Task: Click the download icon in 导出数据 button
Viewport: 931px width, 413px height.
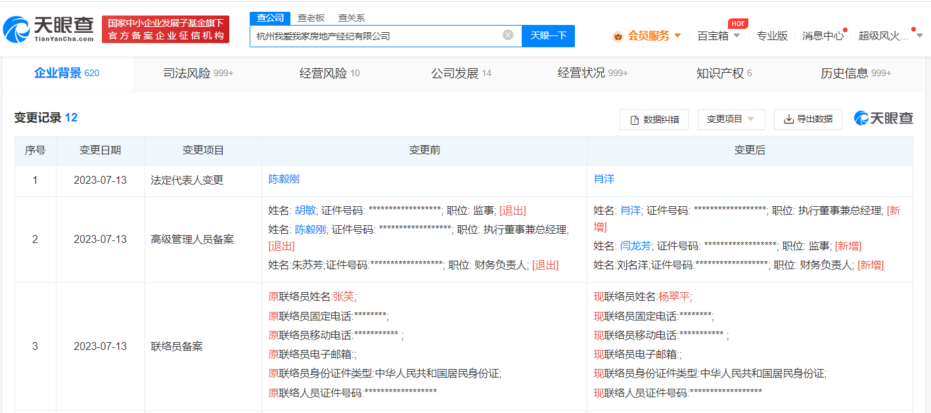Action: tap(788, 119)
